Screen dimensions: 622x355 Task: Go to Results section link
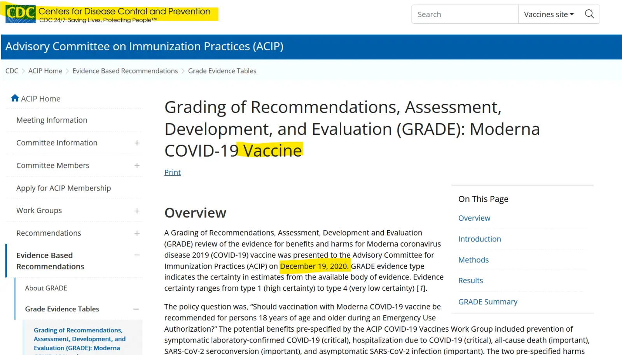470,280
